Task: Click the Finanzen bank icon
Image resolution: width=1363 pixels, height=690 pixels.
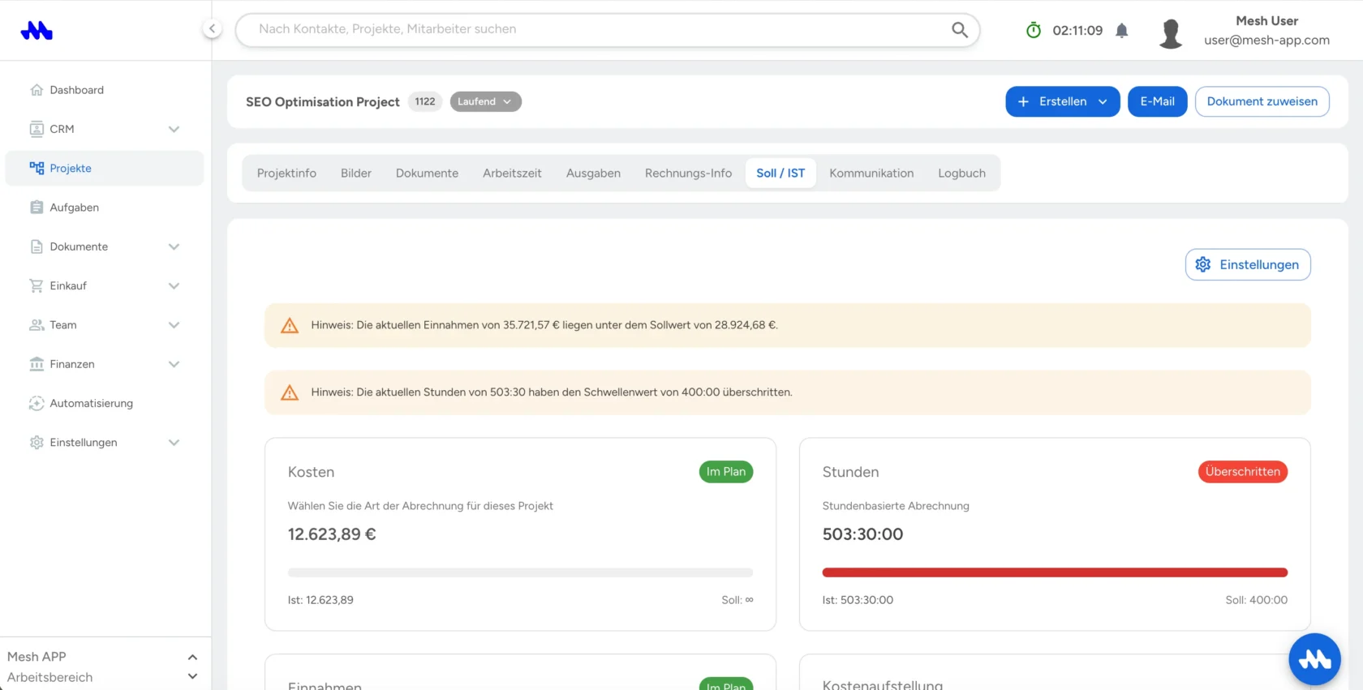Action: point(37,364)
